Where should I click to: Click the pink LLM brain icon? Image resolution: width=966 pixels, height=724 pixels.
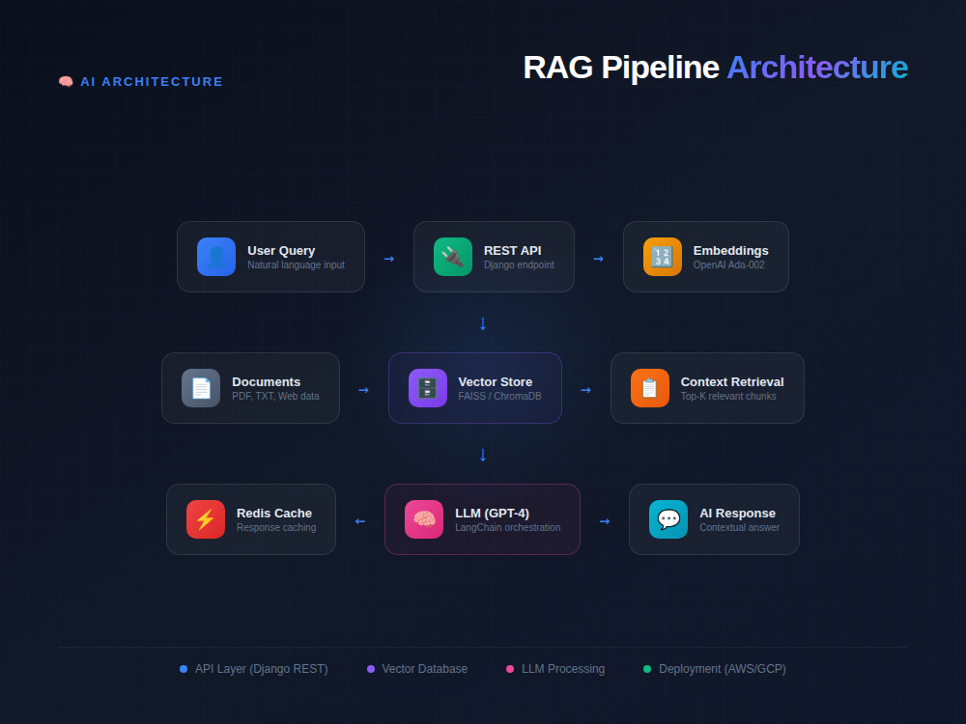pos(424,519)
